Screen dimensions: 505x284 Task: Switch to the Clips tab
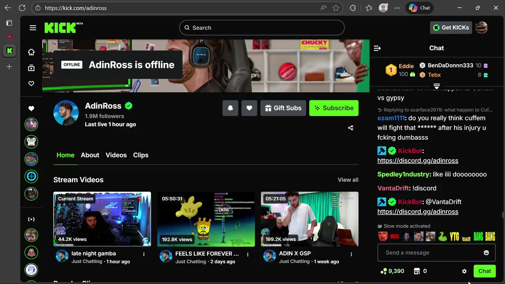(x=141, y=155)
